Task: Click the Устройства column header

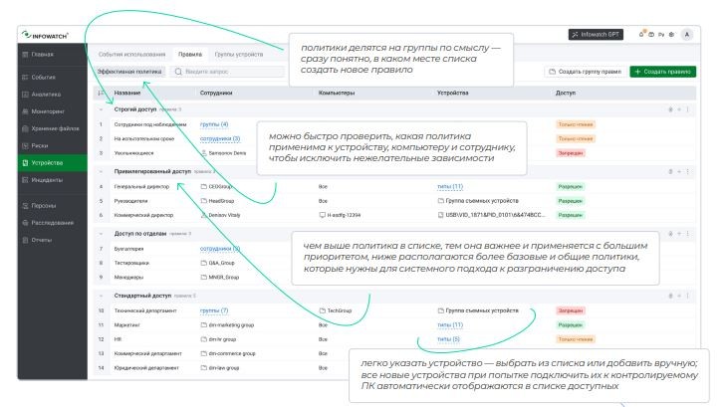Action: (x=453, y=93)
